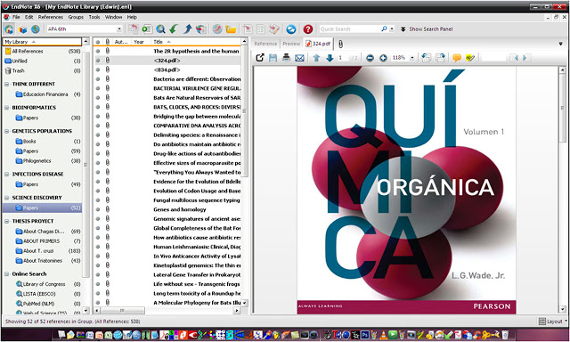The image size is (570, 342).
Task: Click the Open File folder icon
Action: (231, 29)
